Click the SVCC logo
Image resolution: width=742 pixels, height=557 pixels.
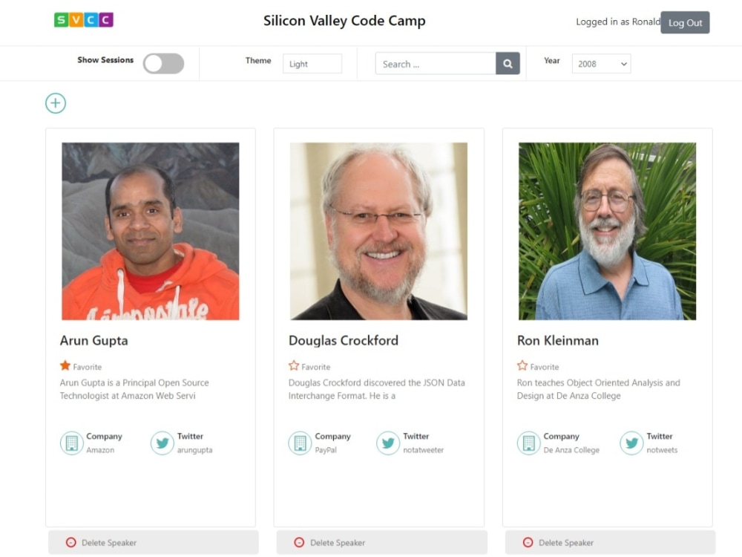coord(84,20)
